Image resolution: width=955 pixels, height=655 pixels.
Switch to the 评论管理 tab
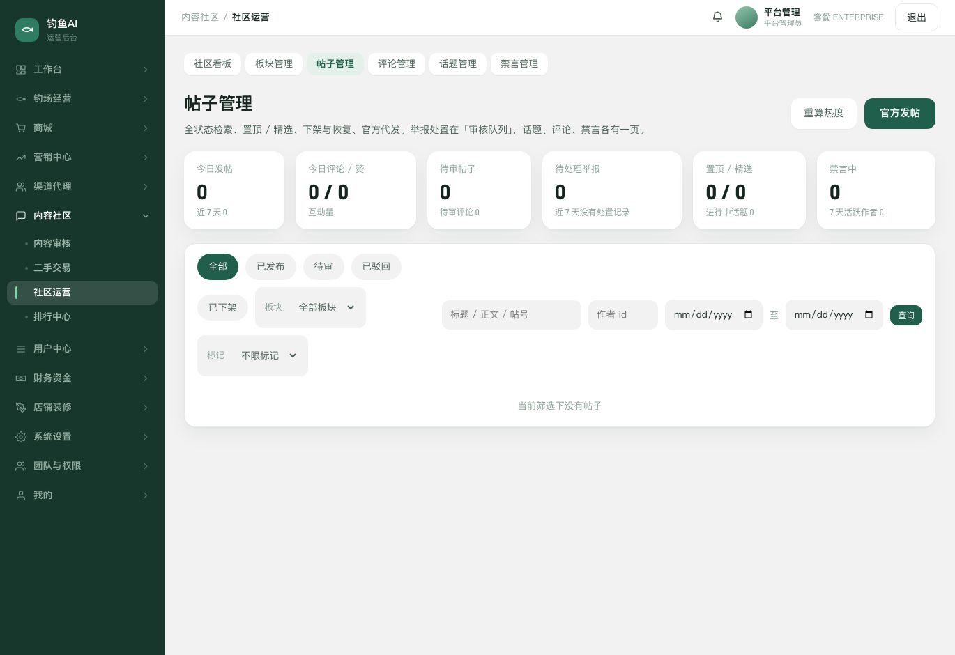click(x=397, y=64)
